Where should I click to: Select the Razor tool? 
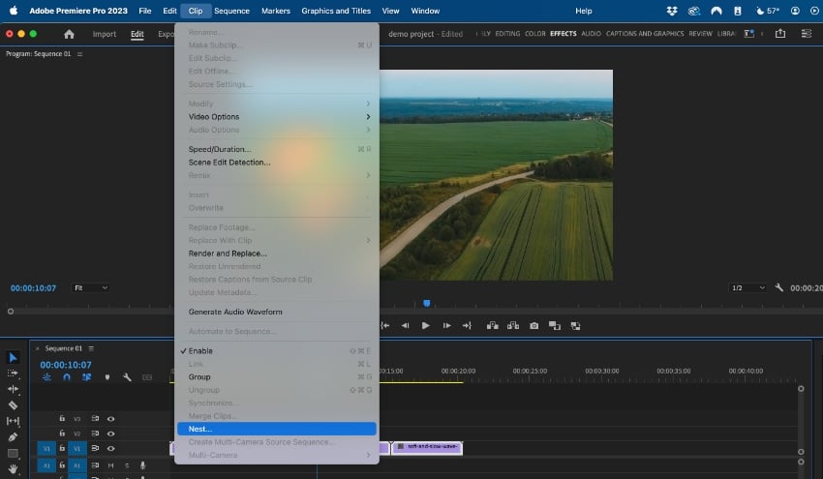point(14,405)
